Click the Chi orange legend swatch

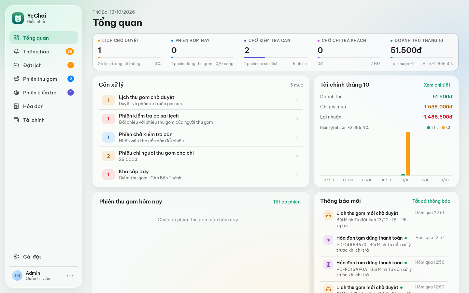[443, 128]
